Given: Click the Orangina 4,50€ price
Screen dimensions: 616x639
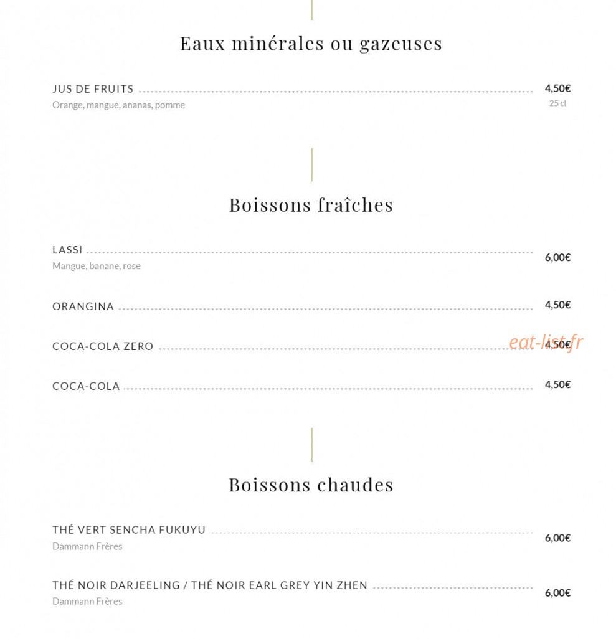Looking at the screenshot, I should (557, 305).
